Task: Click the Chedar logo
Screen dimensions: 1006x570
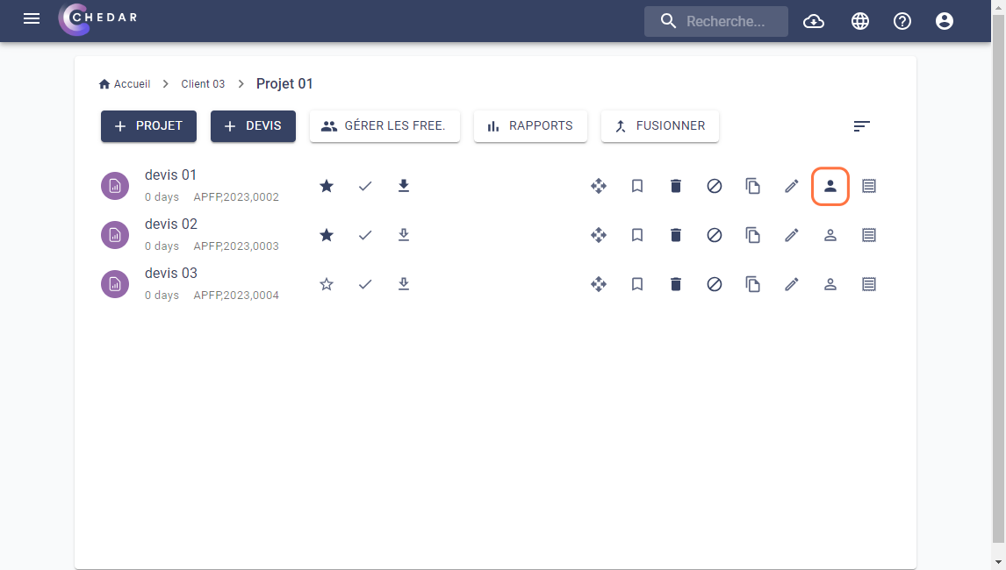Action: click(98, 19)
